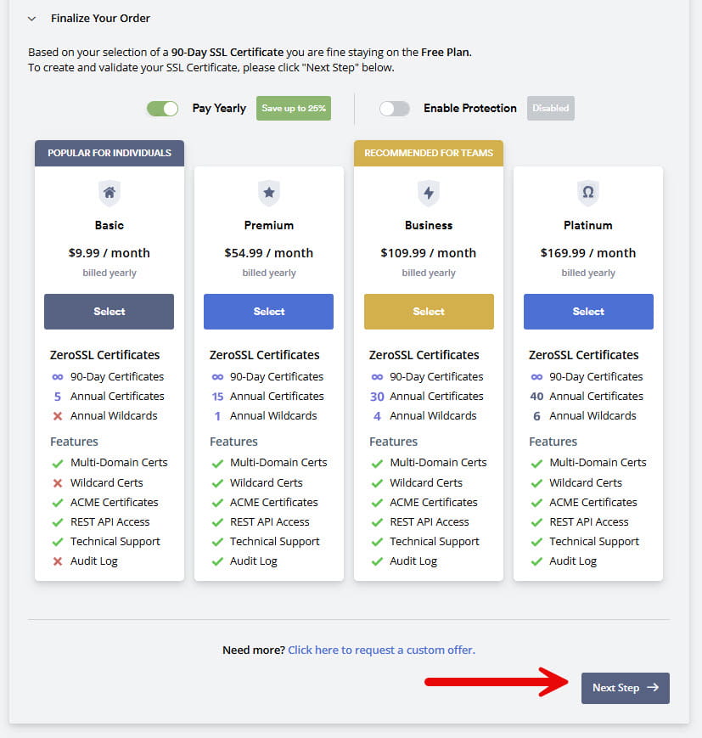Toggle the Pay Yearly switch
Screen dimensions: 702x738
click(x=162, y=109)
